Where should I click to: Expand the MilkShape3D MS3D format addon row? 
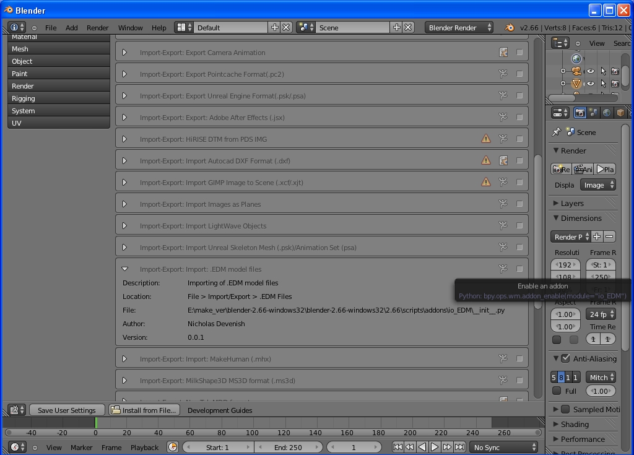click(x=124, y=381)
